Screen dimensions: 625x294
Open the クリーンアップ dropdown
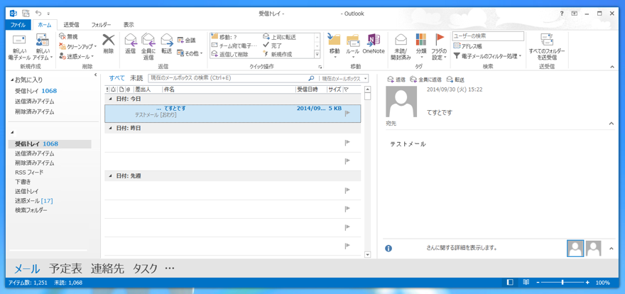coord(77,46)
